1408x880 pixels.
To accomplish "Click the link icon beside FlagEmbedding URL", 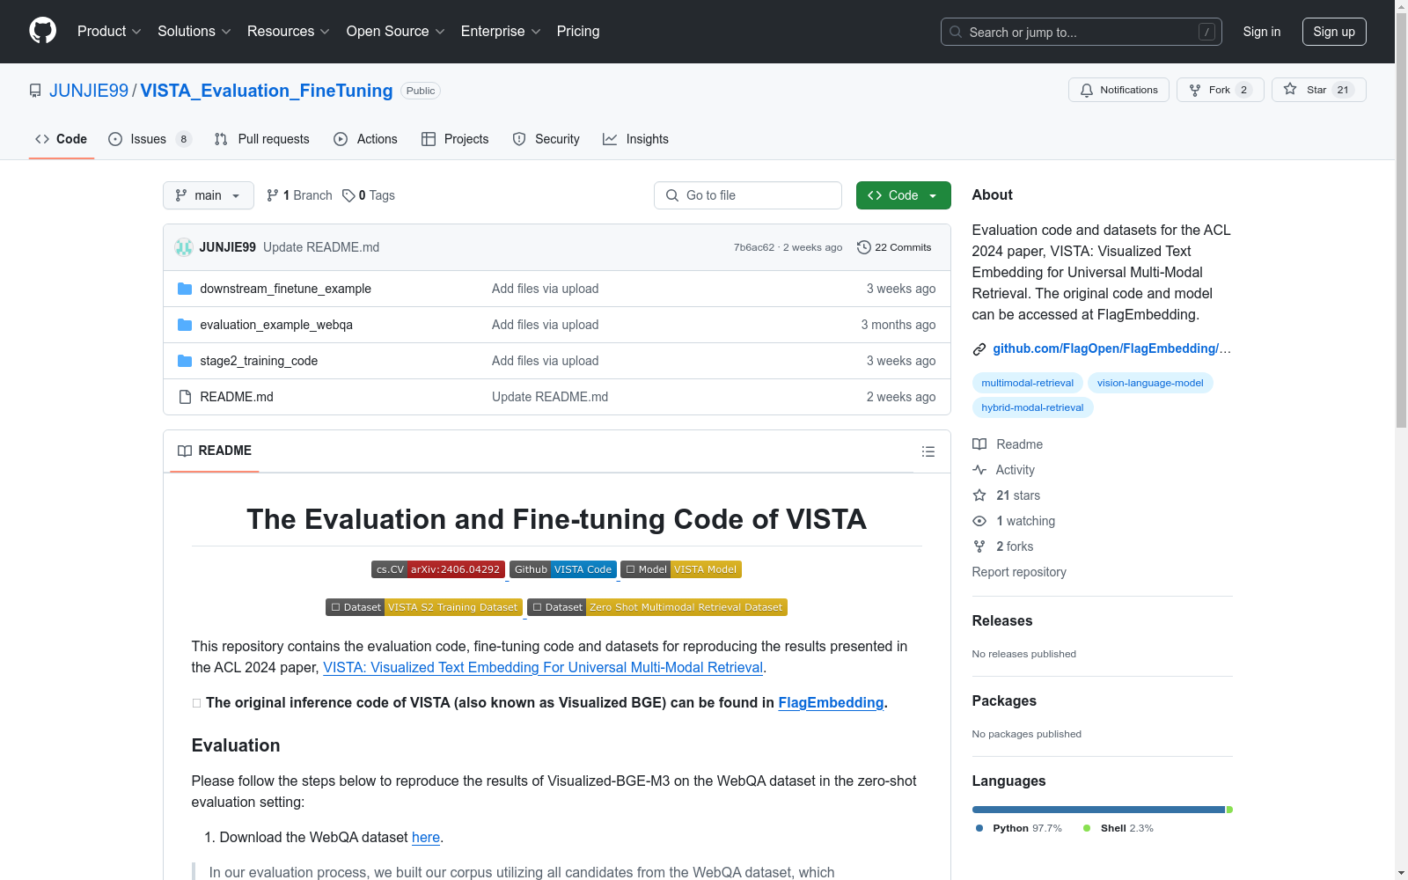I will 979,349.
